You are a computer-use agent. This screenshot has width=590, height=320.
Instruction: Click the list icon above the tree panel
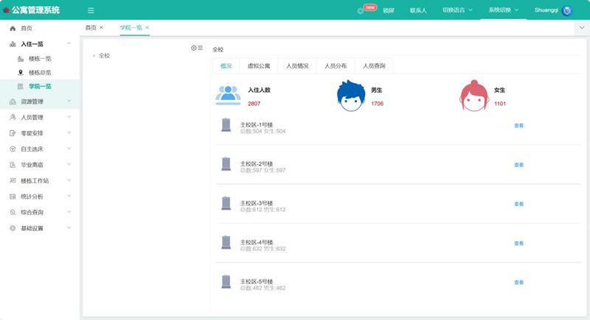(200, 48)
